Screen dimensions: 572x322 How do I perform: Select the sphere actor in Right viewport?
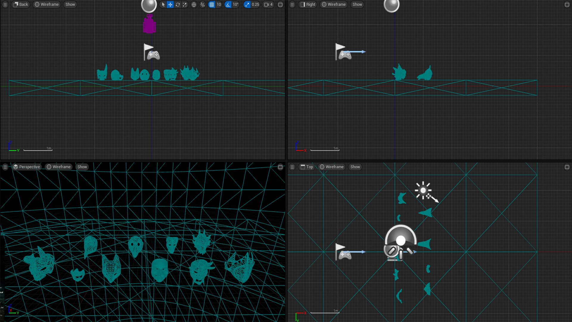[x=391, y=5]
